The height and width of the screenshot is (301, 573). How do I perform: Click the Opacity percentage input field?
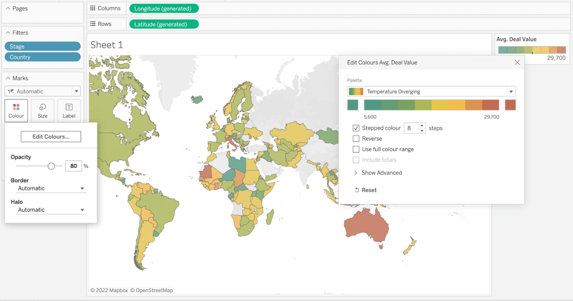(x=73, y=166)
